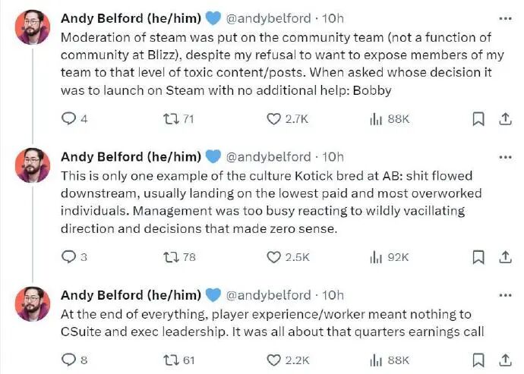View analytics showing 88K views on first tweet
This screenshot has width=524, height=374.
[x=375, y=118]
